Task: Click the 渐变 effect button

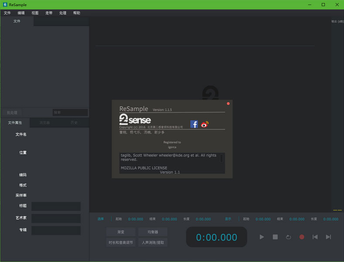Action: [x=121, y=232]
